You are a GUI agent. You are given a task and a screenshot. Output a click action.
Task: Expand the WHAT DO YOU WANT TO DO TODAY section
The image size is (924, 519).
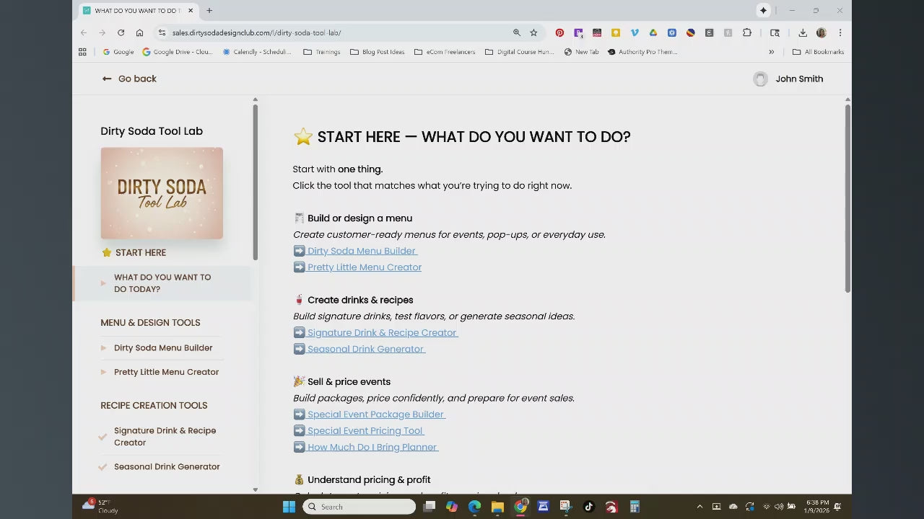[x=103, y=283]
